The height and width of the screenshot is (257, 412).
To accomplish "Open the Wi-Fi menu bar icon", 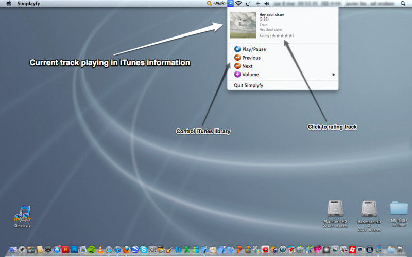I will pyautogui.click(x=238, y=4).
